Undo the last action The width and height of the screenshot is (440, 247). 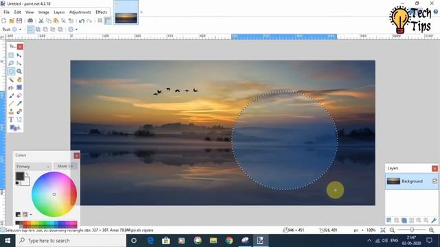[82, 21]
